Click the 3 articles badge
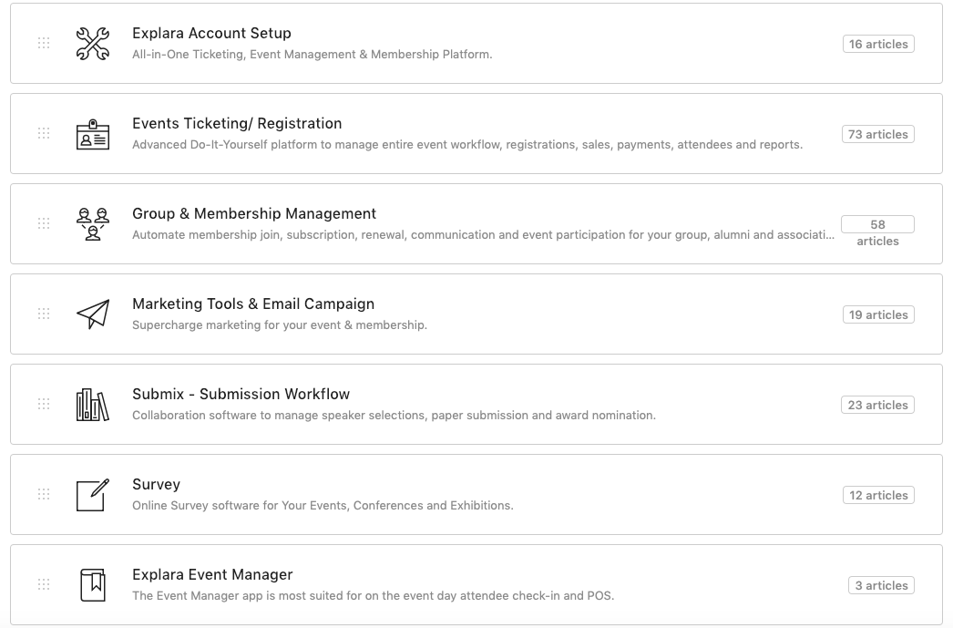 (881, 585)
